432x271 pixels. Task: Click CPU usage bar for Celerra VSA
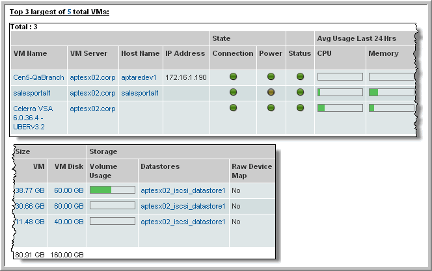(x=340, y=108)
